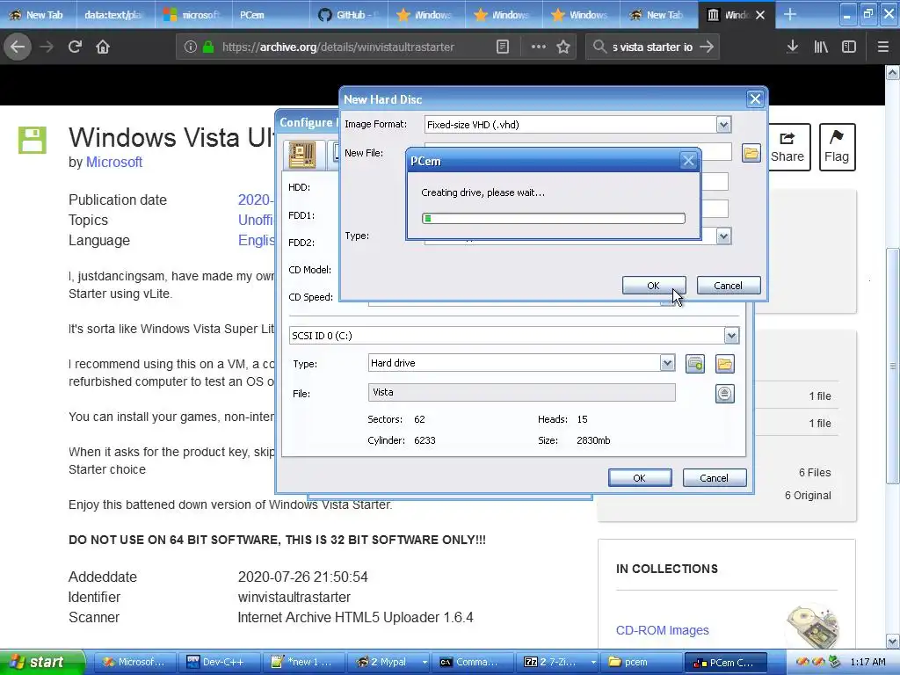Click OK in New Hard Disc dialog
The image size is (900, 675).
tap(654, 286)
